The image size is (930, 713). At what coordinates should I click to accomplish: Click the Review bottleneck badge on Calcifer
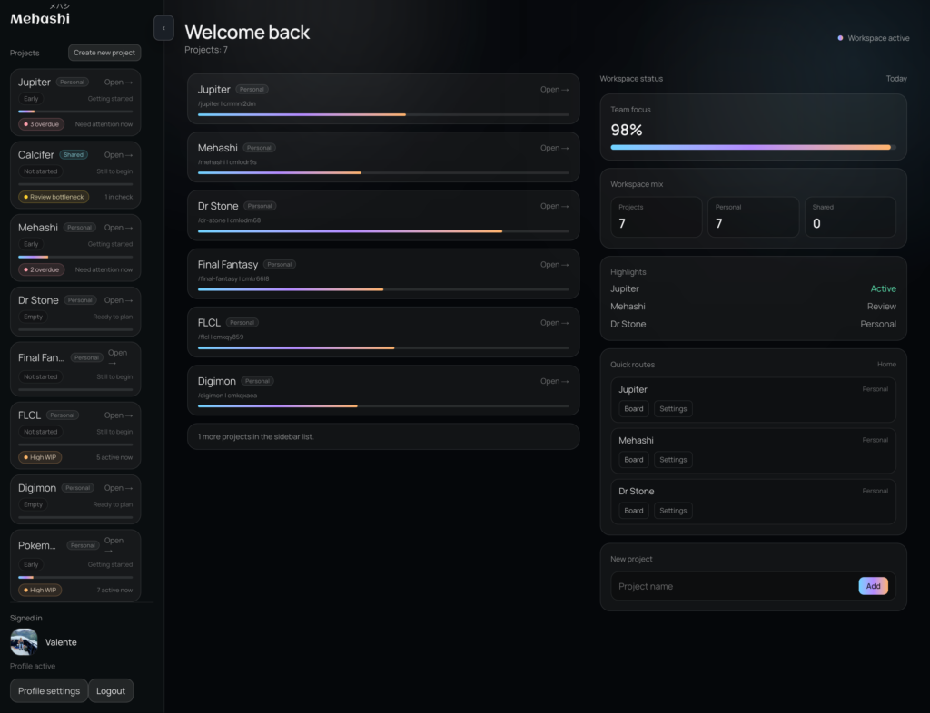click(54, 197)
